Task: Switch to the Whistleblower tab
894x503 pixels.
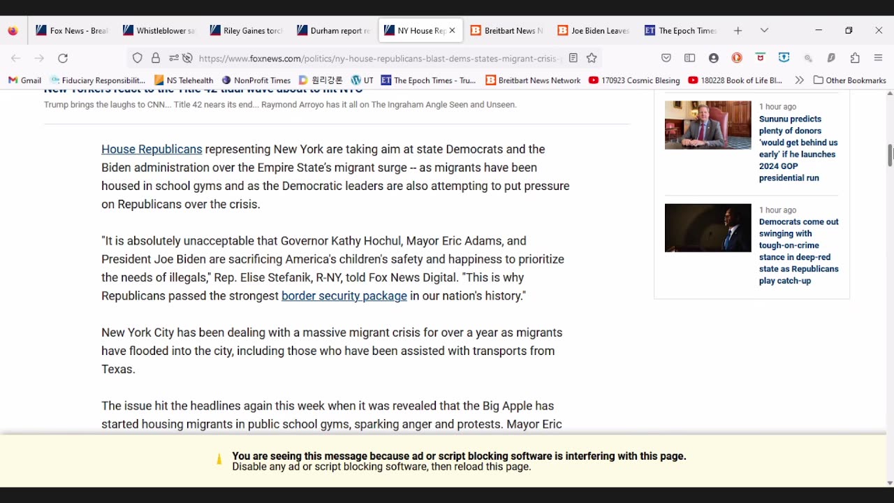Action: (x=159, y=31)
